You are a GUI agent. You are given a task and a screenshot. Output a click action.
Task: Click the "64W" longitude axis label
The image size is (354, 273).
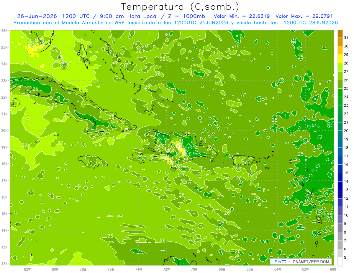pos(277,269)
